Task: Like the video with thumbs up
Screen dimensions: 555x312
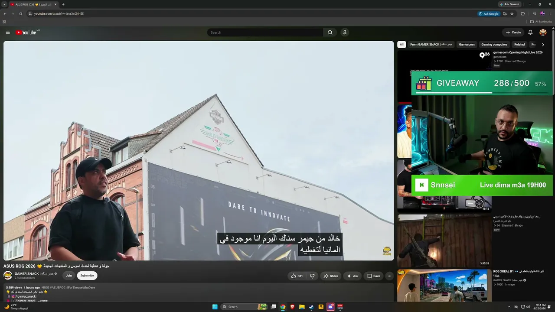Action: click(x=297, y=276)
